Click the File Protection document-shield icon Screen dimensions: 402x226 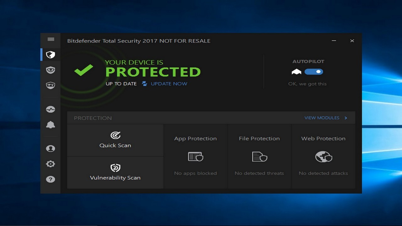(x=259, y=156)
